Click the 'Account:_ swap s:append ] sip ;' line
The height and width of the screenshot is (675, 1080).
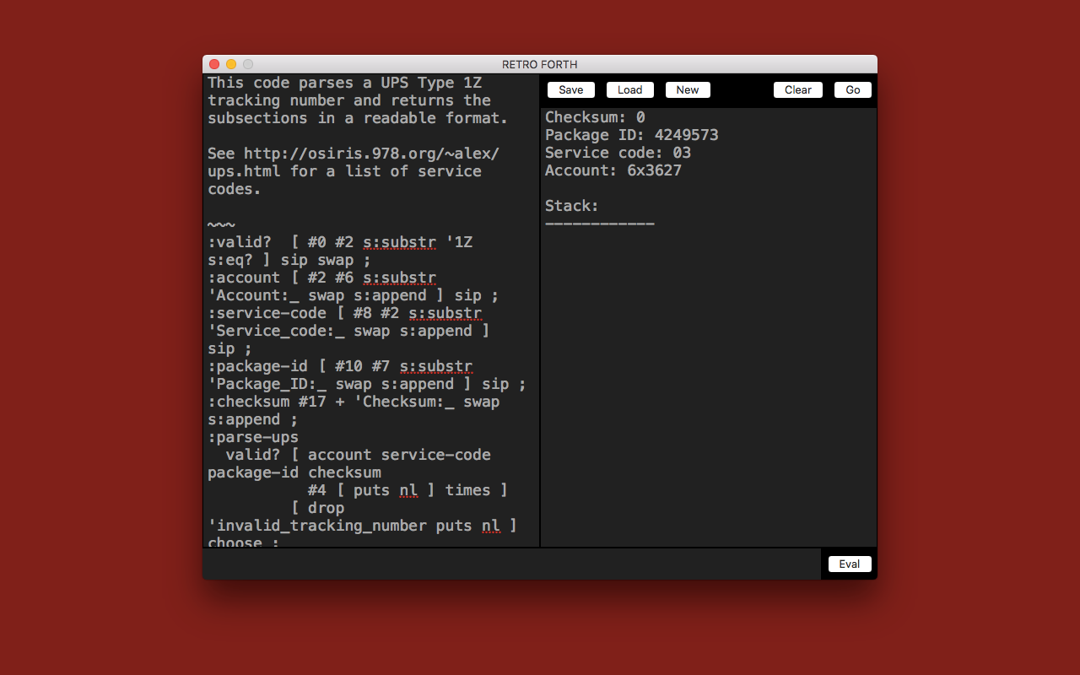[x=354, y=295]
